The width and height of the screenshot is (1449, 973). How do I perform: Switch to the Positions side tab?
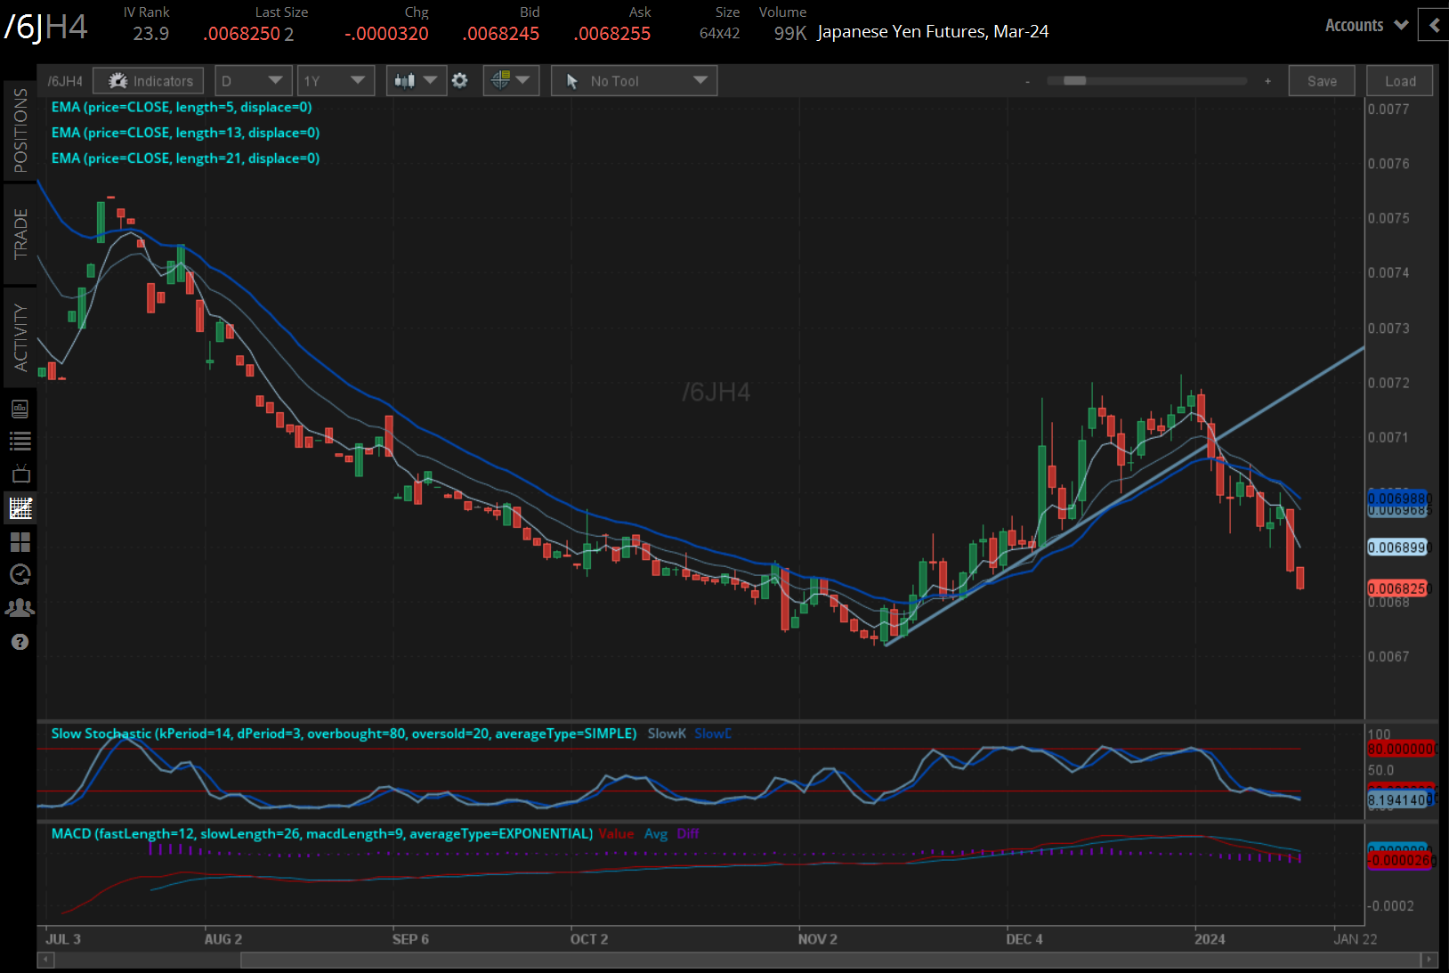20,131
